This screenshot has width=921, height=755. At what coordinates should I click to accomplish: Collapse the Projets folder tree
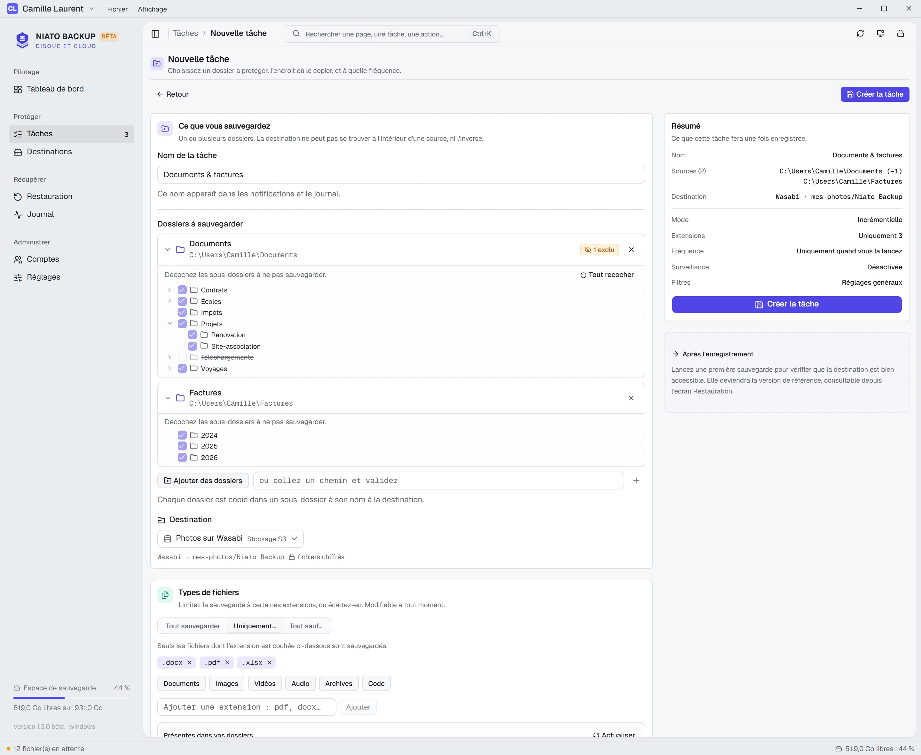(x=169, y=323)
